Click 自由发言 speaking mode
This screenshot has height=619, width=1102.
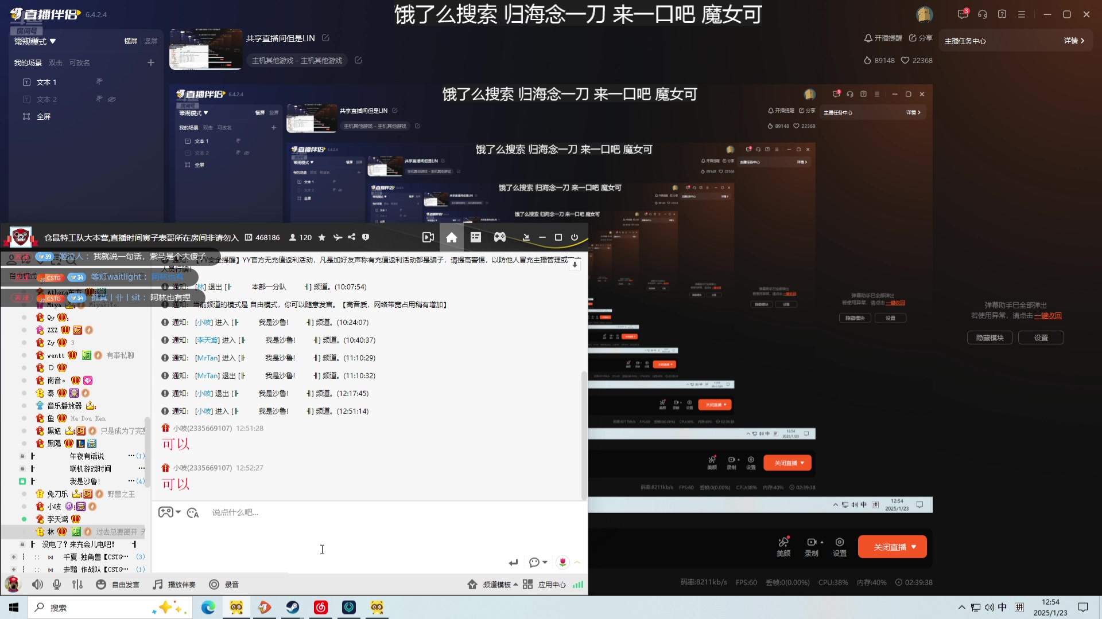click(x=118, y=584)
